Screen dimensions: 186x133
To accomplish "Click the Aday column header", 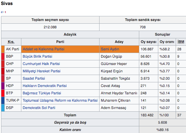I will coord(119,42).
